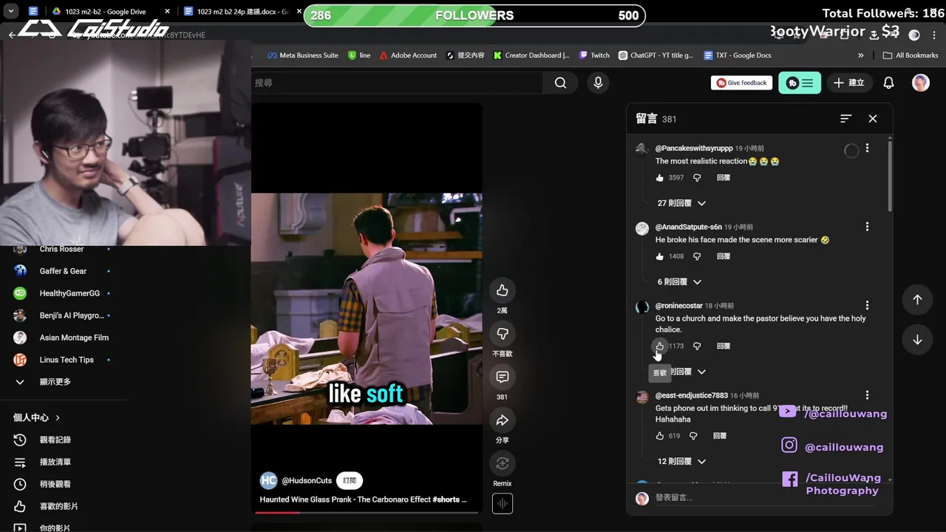Dislike the @Pancakeswithsyruppp comment
The image size is (946, 532).
pos(697,178)
